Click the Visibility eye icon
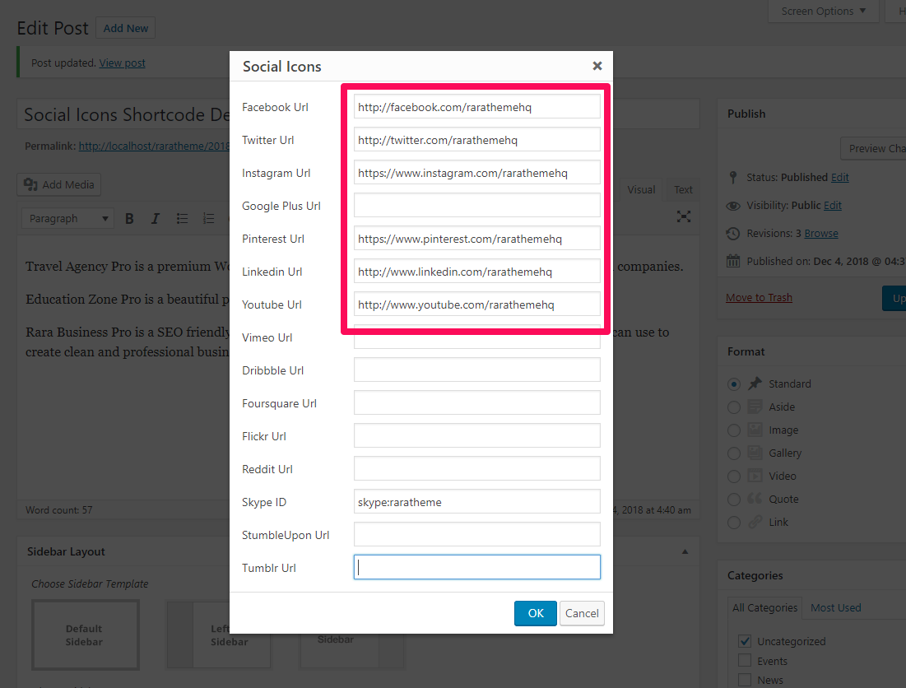Image resolution: width=906 pixels, height=688 pixels. [x=733, y=206]
